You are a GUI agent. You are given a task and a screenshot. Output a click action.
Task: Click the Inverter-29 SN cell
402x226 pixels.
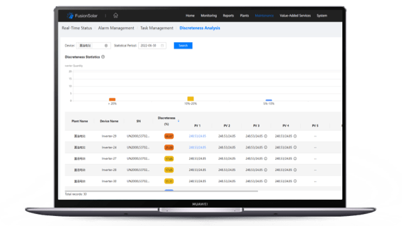pos(138,136)
